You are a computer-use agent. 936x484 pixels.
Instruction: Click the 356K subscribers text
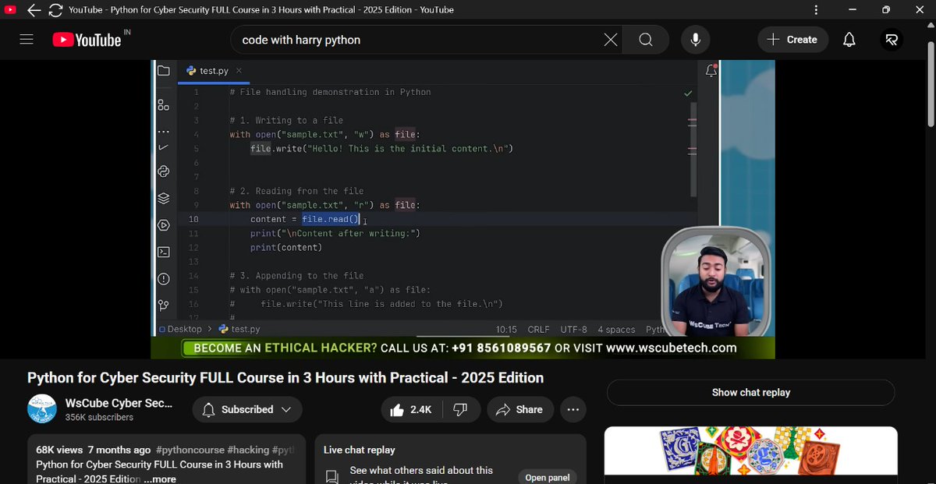(99, 418)
